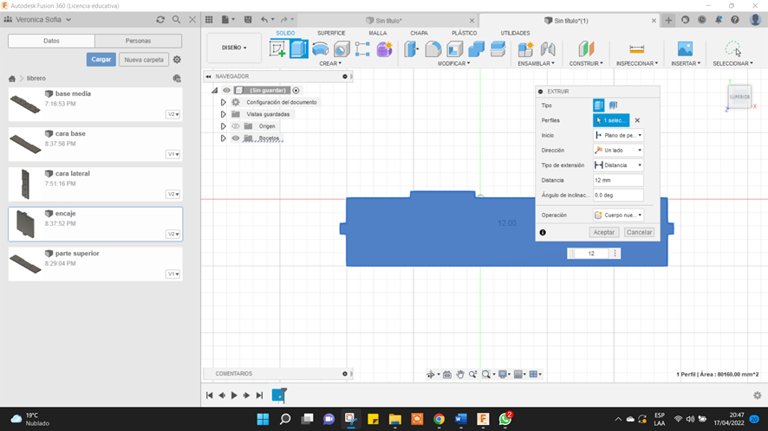Select the Extrude tool in toolbar
This screenshot has height=431, width=768.
point(299,49)
